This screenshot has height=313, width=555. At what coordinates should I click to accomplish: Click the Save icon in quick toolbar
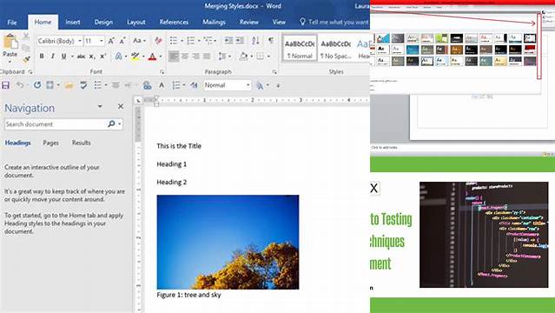point(6,85)
